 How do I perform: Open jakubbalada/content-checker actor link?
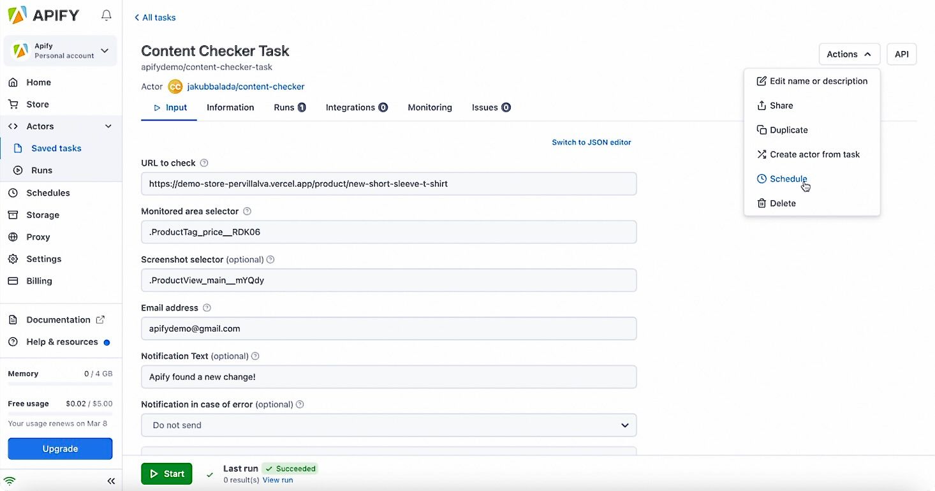(246, 87)
